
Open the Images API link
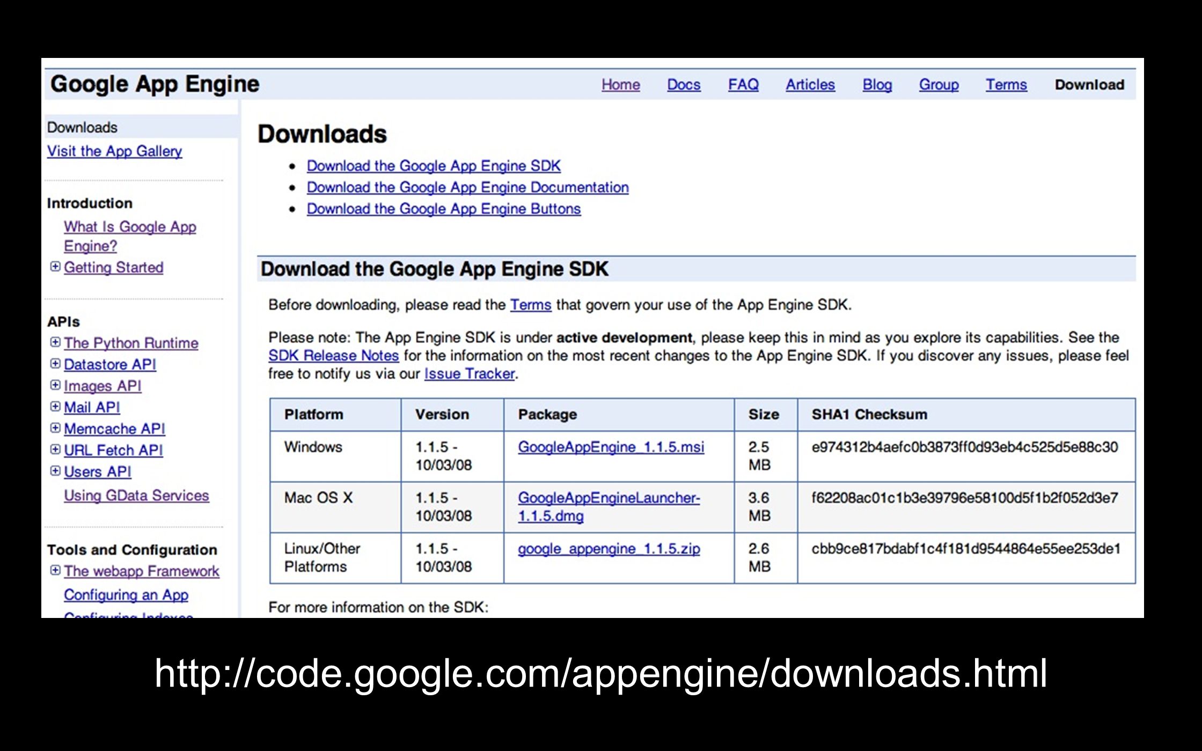pyautogui.click(x=102, y=386)
